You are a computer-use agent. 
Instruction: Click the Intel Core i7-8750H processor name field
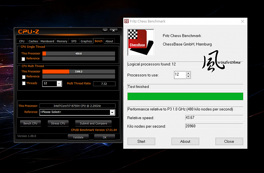coord(77,106)
